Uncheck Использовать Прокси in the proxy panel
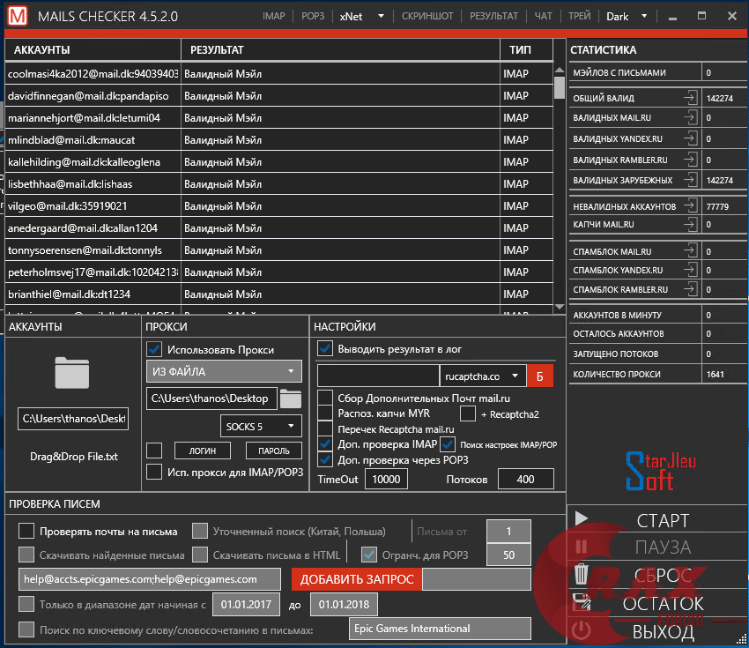This screenshot has height=648, width=749. [x=152, y=349]
